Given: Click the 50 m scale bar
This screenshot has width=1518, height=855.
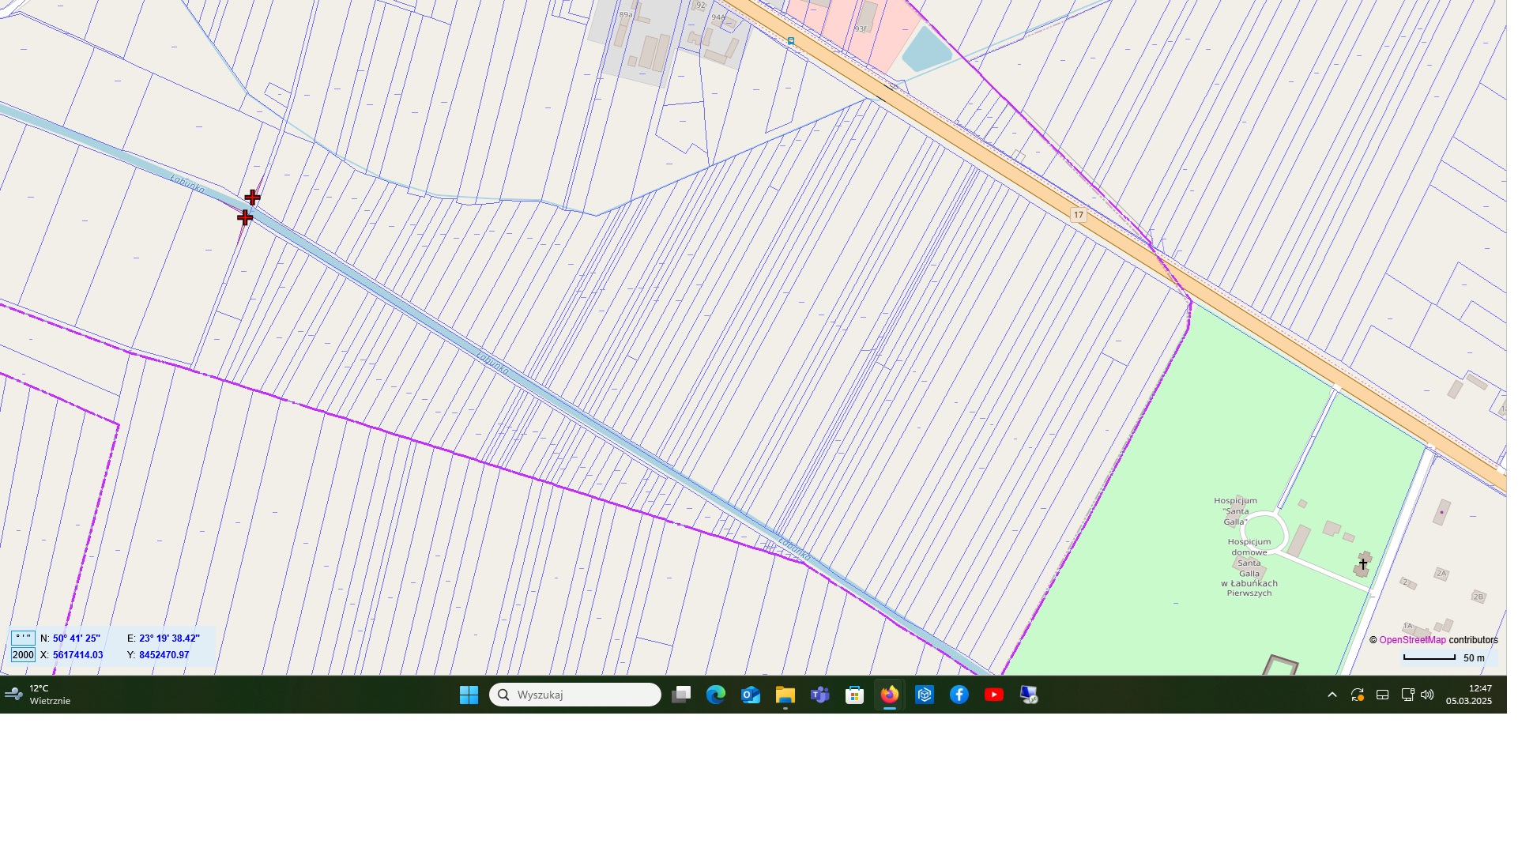Looking at the screenshot, I should coord(1429,657).
